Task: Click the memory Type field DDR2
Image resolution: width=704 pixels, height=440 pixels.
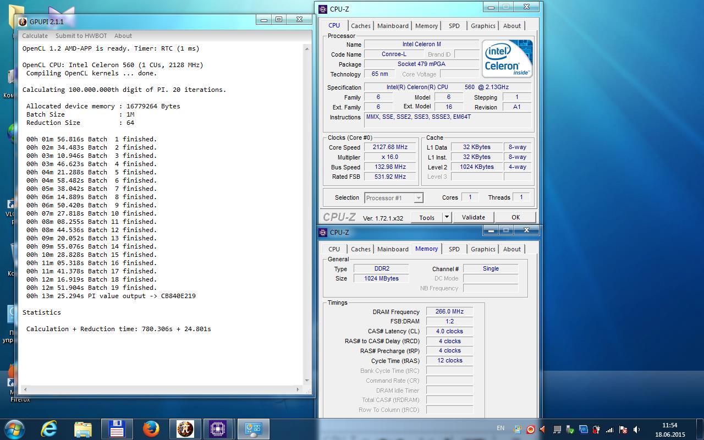Action: pyautogui.click(x=381, y=269)
